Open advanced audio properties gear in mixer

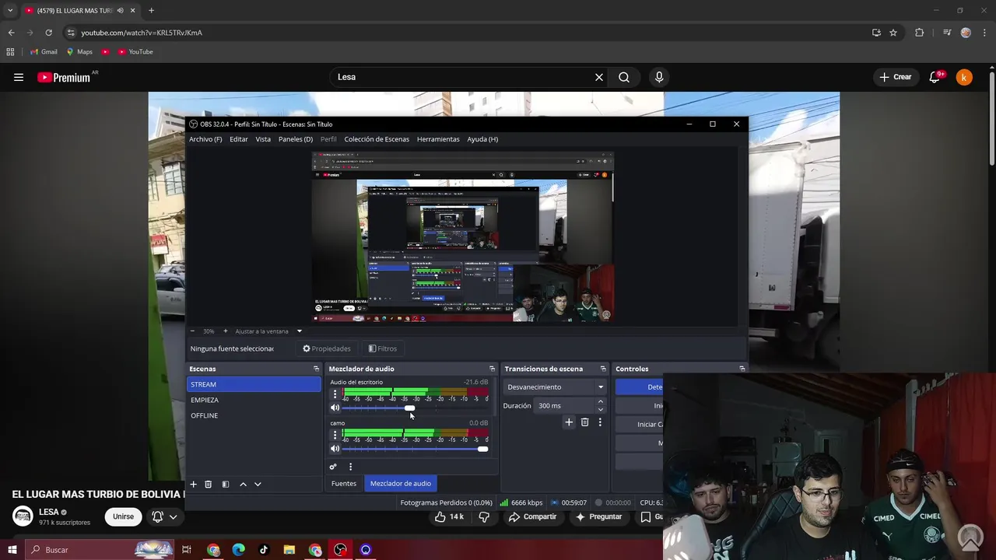333,467
